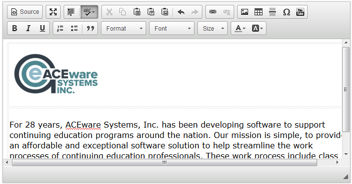Open the Font dropdown
Viewport: 352px width, 184px height.
click(172, 28)
